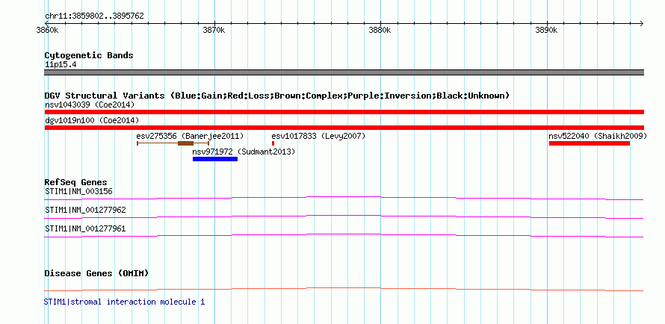Click the Disease Genes (OMIM) track title
Viewport: 665px width, 324px height.
[96, 273]
